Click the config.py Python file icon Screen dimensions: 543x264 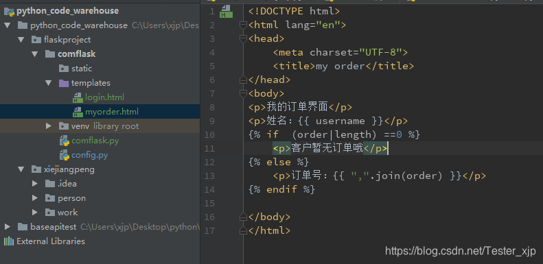click(65, 156)
